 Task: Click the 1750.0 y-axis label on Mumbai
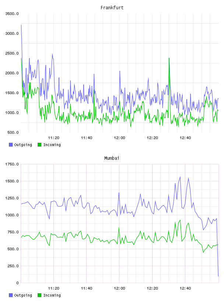(12, 164)
